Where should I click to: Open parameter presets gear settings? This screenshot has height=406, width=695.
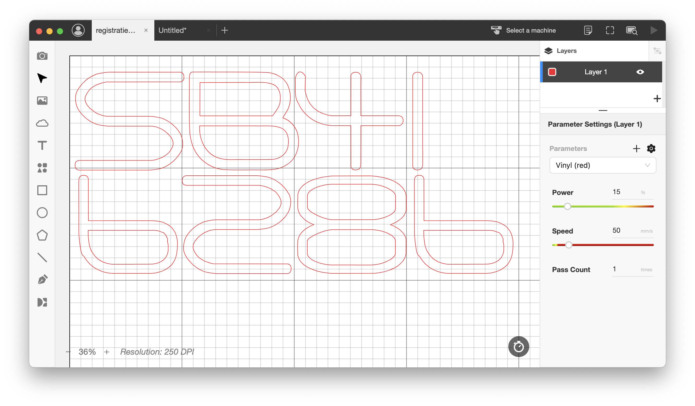pyautogui.click(x=651, y=149)
